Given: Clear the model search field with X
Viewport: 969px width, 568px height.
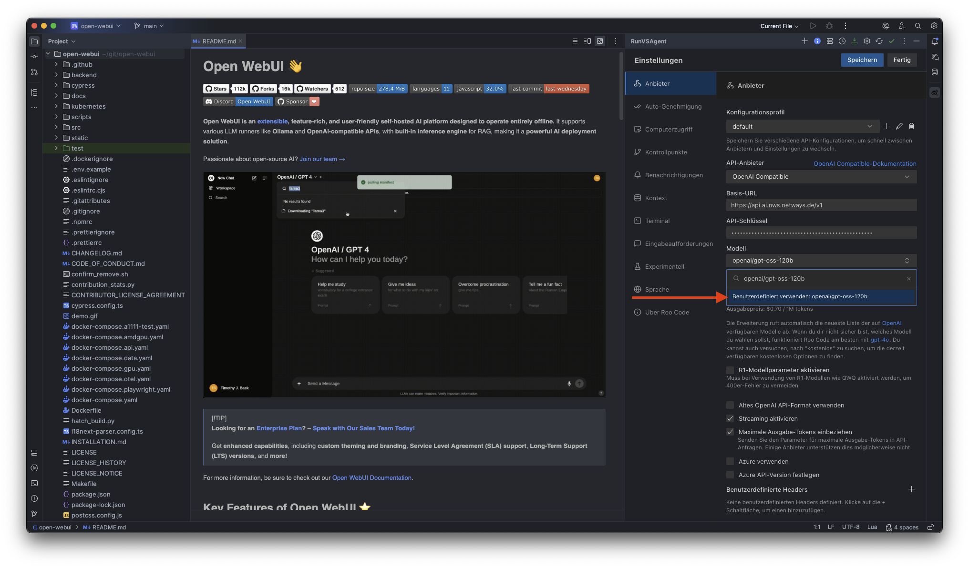Looking at the screenshot, I should (x=909, y=279).
